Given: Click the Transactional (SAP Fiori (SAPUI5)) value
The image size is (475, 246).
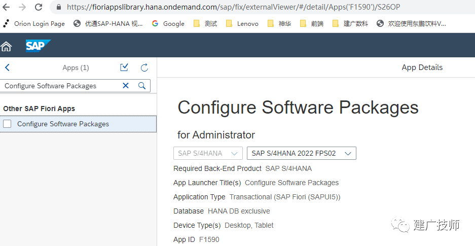Looking at the screenshot, I should (285, 197).
